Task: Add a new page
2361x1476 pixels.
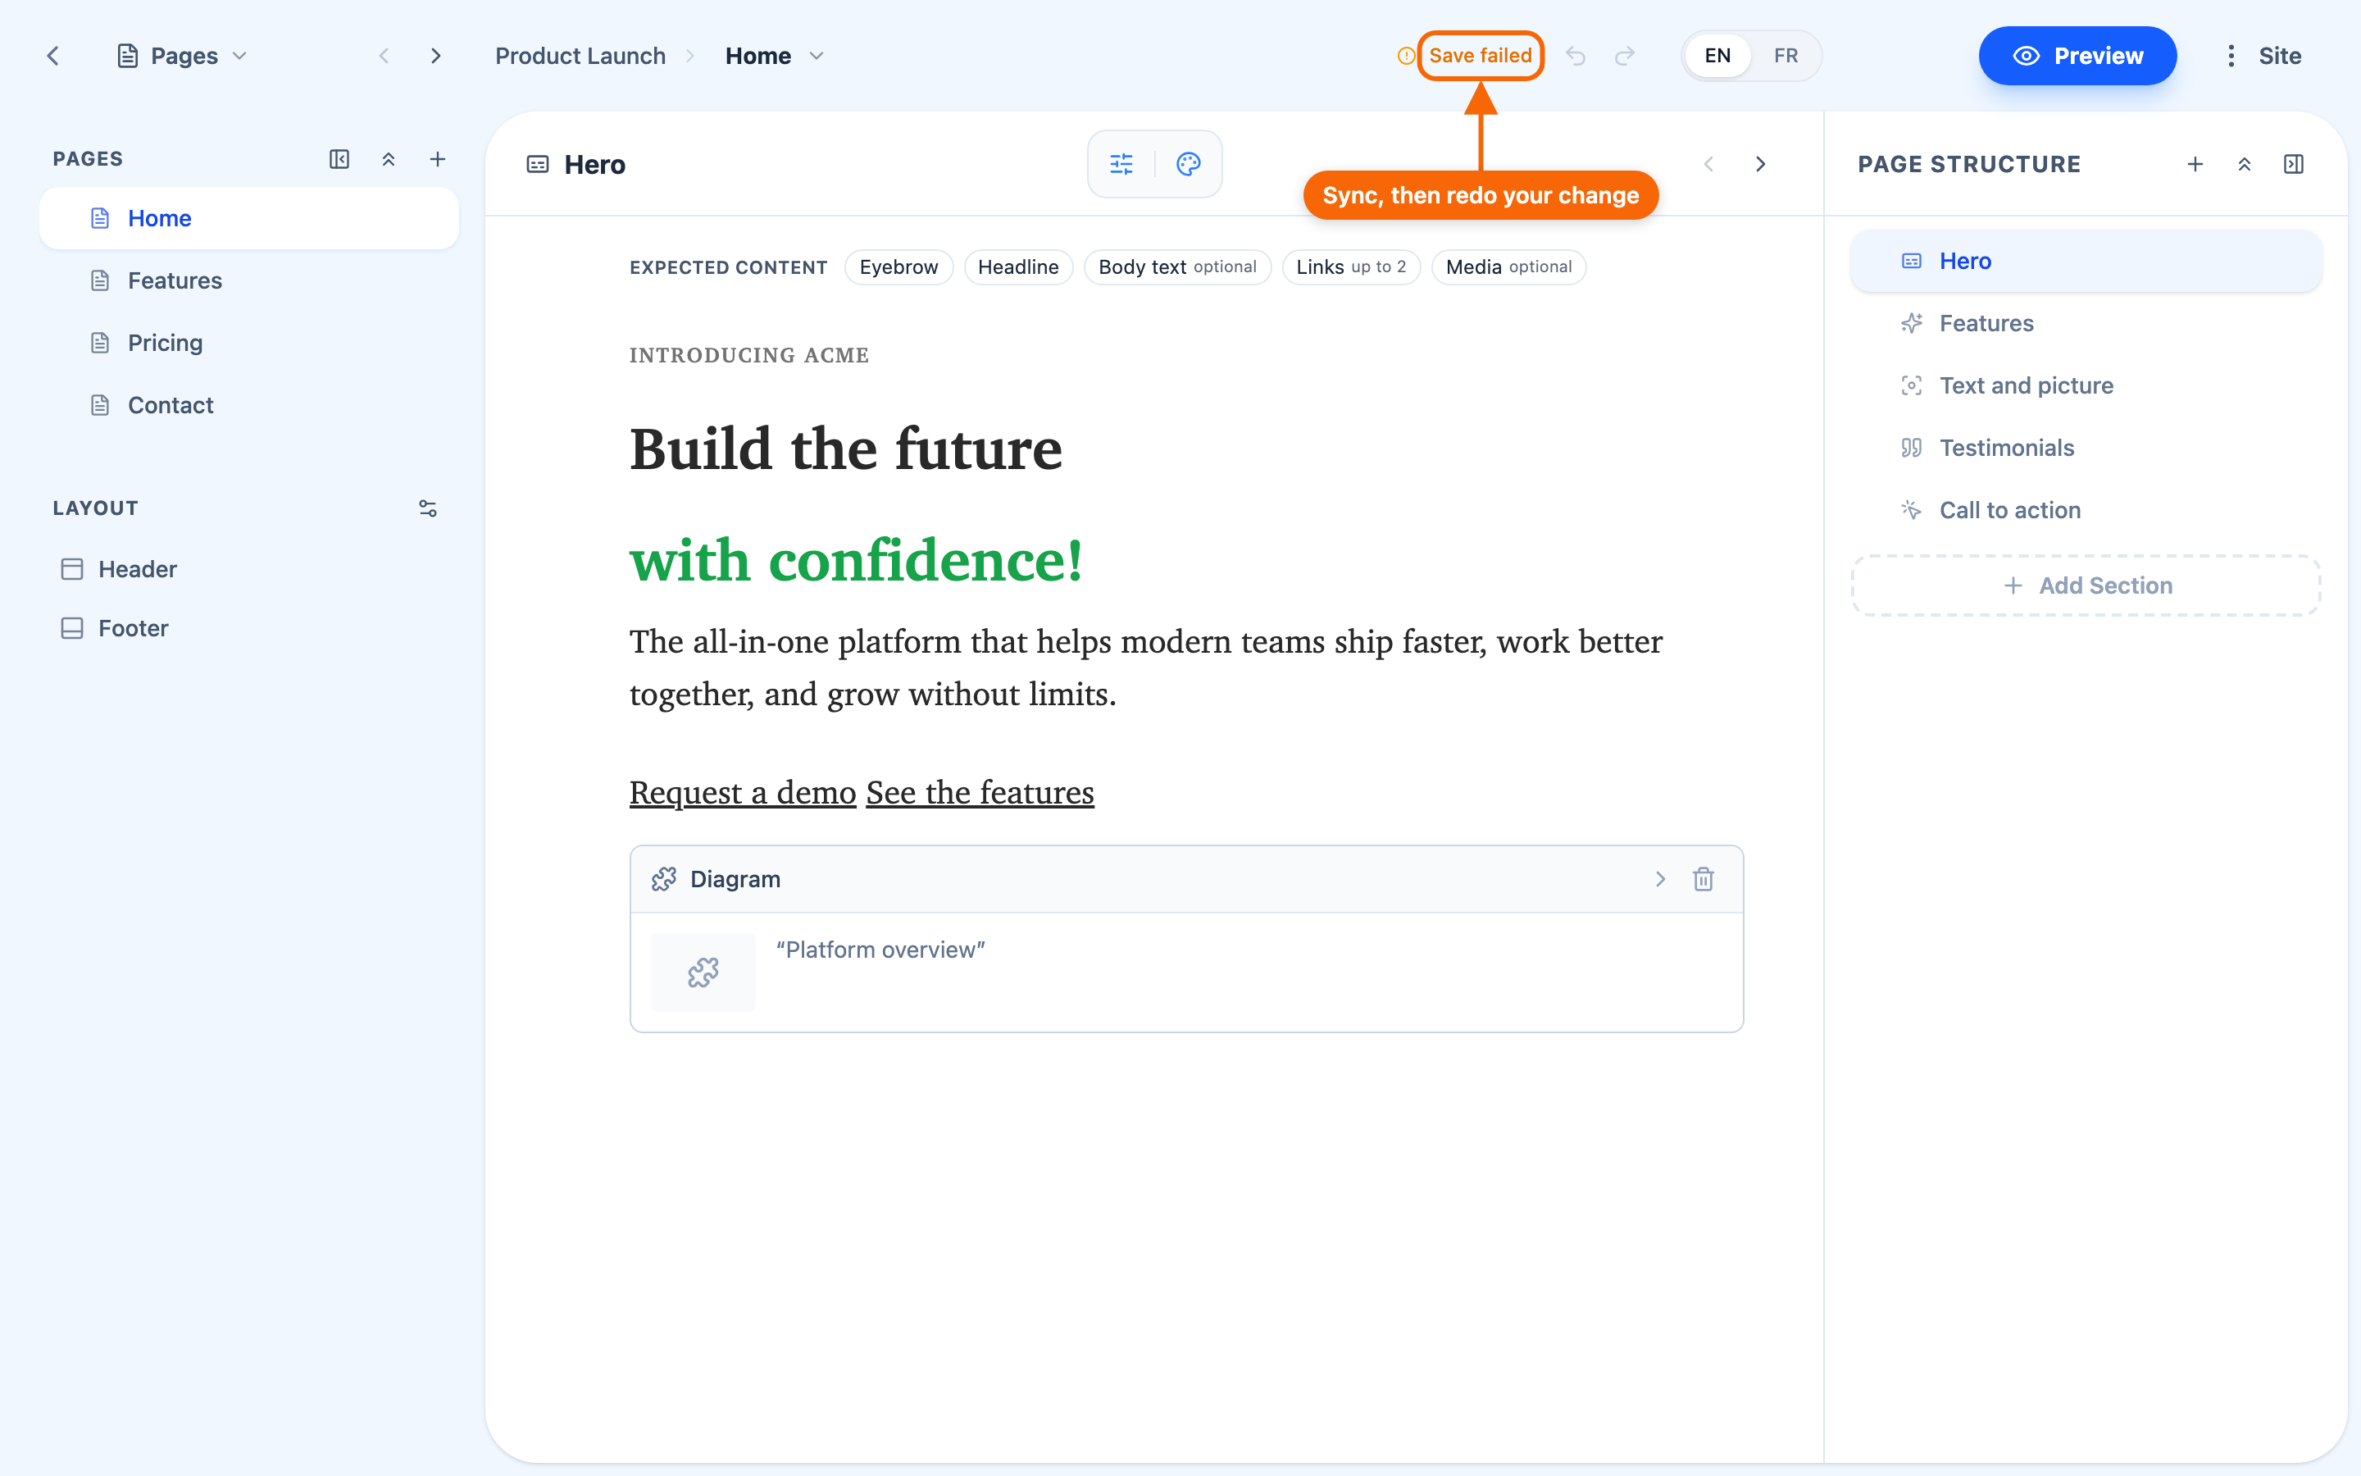Action: coord(438,159)
